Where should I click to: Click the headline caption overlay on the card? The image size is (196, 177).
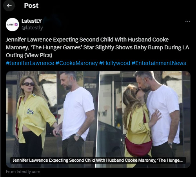[98, 160]
